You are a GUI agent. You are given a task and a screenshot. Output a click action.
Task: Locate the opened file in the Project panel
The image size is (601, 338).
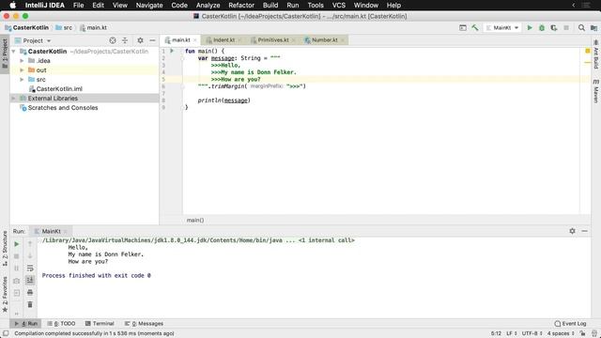click(x=113, y=40)
